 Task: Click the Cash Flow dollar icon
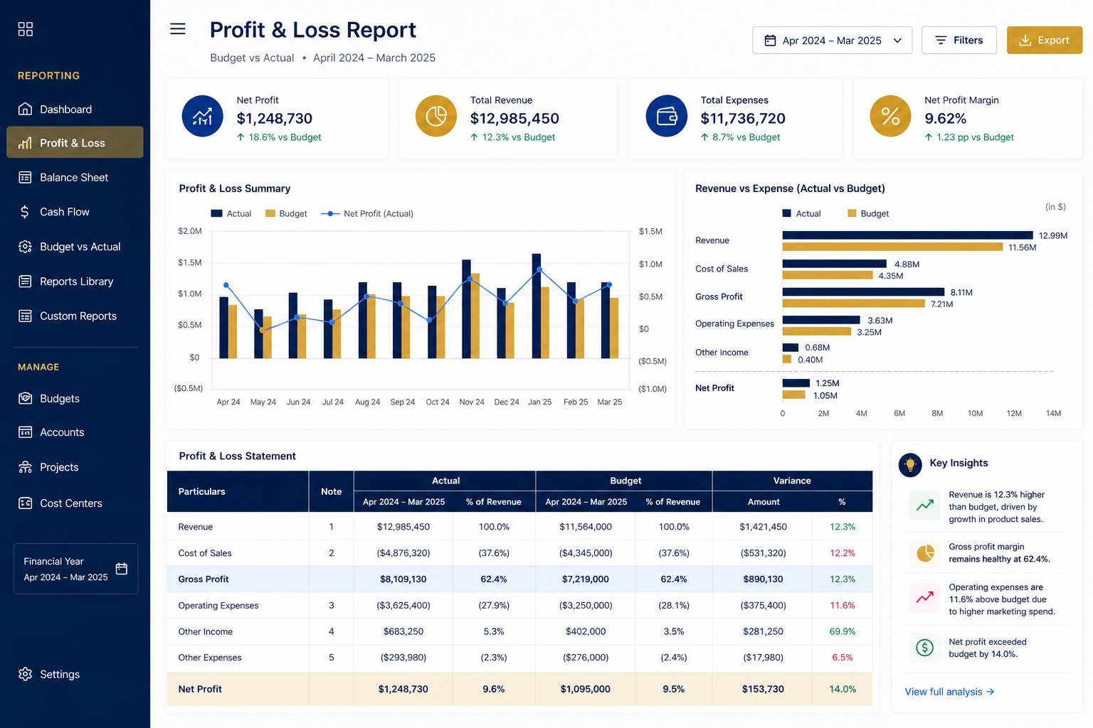pos(25,212)
